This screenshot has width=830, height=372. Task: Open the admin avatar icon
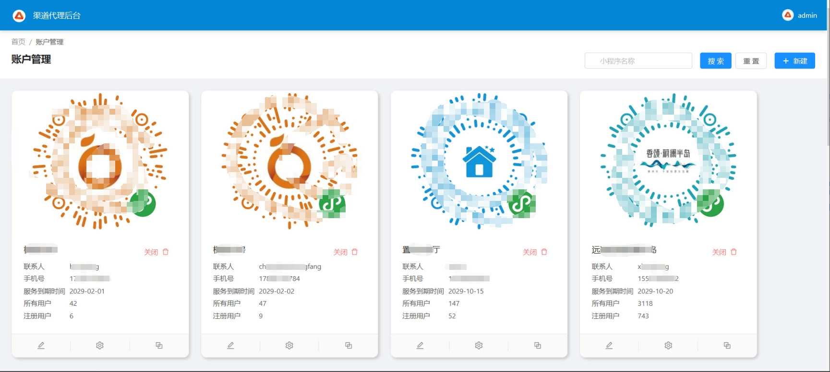pos(788,15)
